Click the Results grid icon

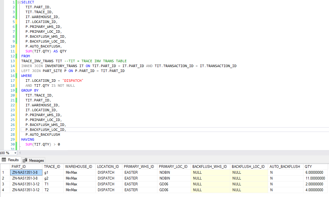pos(4,160)
